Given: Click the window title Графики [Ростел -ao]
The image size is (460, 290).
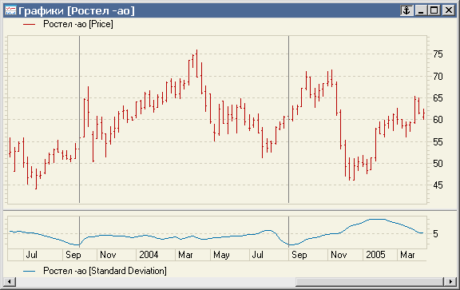Looking at the screenshot, I should pyautogui.click(x=77, y=11).
